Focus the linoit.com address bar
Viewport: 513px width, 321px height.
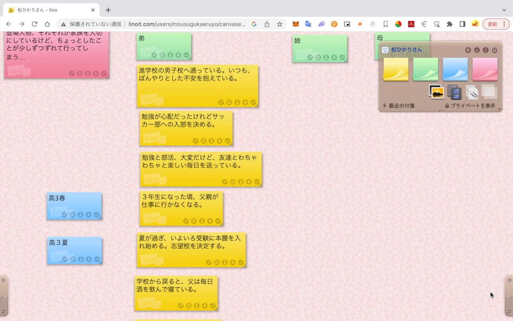pyautogui.click(x=187, y=24)
